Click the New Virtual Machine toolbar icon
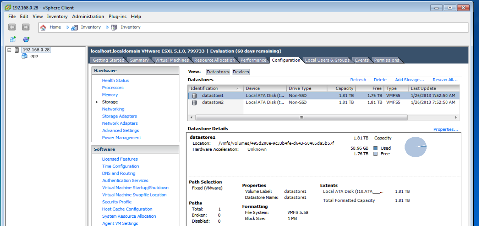479x226 pixels. click(13, 39)
